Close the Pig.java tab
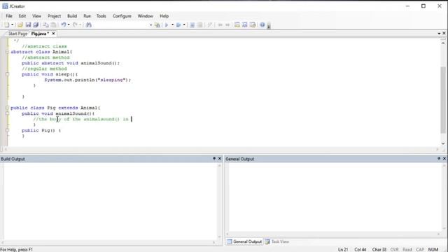Image resolution: width=448 pixels, height=252 pixels. pyautogui.click(x=53, y=34)
